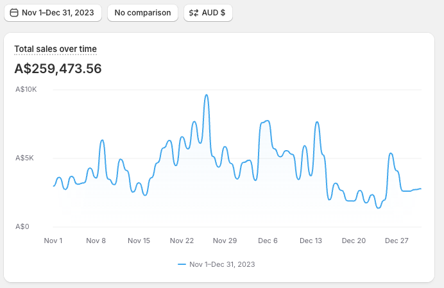Screen dimensions: 444x288
Task: Click the Dec 20 x-axis label
Action: pos(354,241)
